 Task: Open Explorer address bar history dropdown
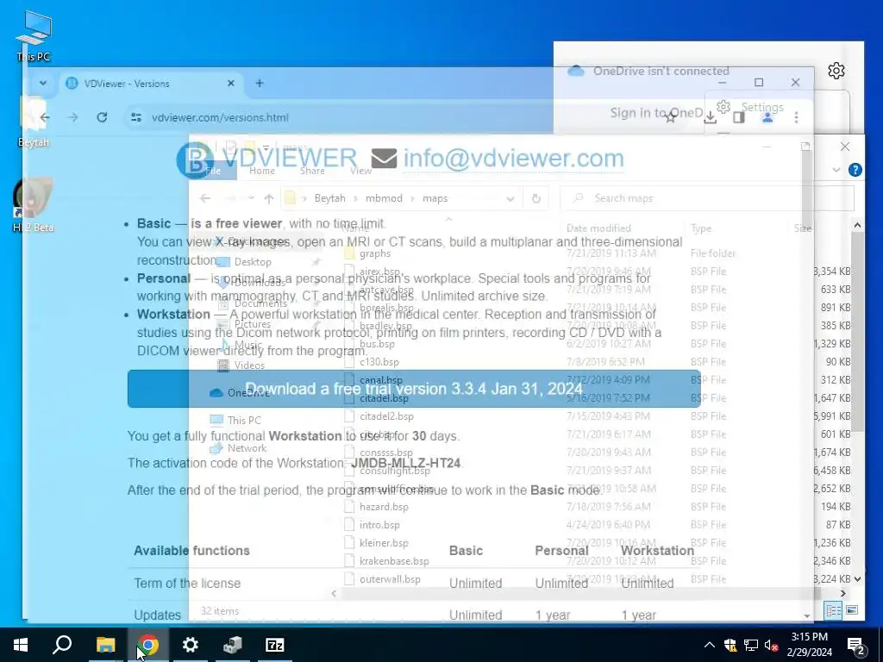[510, 198]
